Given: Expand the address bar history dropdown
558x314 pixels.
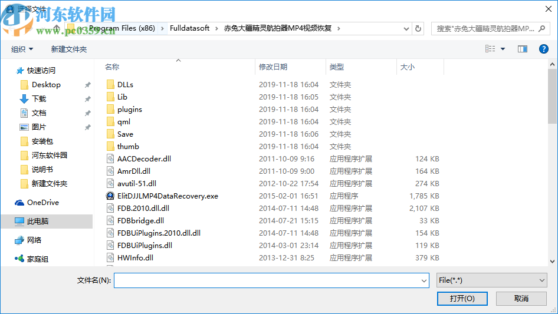Looking at the screenshot, I should pos(406,29).
